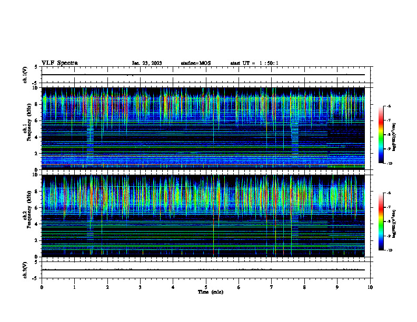This screenshot has width=417, height=322.
Task: Click the ch.3 voltage waveform trace line
Action: point(203,270)
